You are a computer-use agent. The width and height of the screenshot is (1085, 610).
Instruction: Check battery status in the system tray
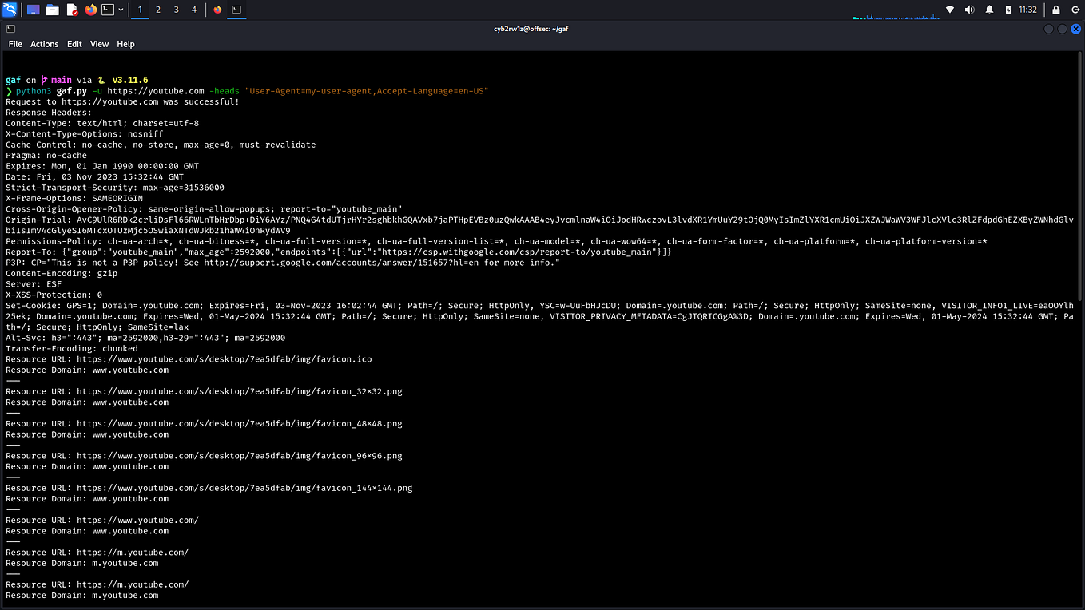tap(1009, 10)
